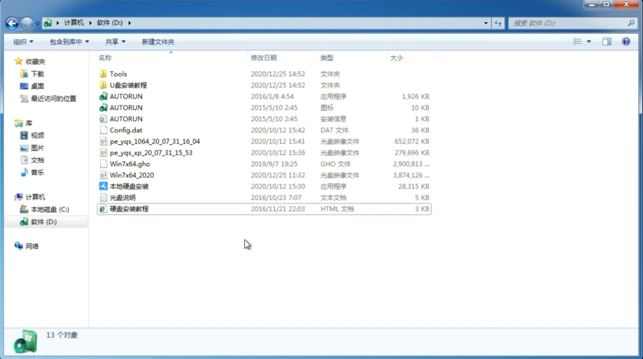Expand the view options dropdown
643x359 pixels.
(x=589, y=41)
